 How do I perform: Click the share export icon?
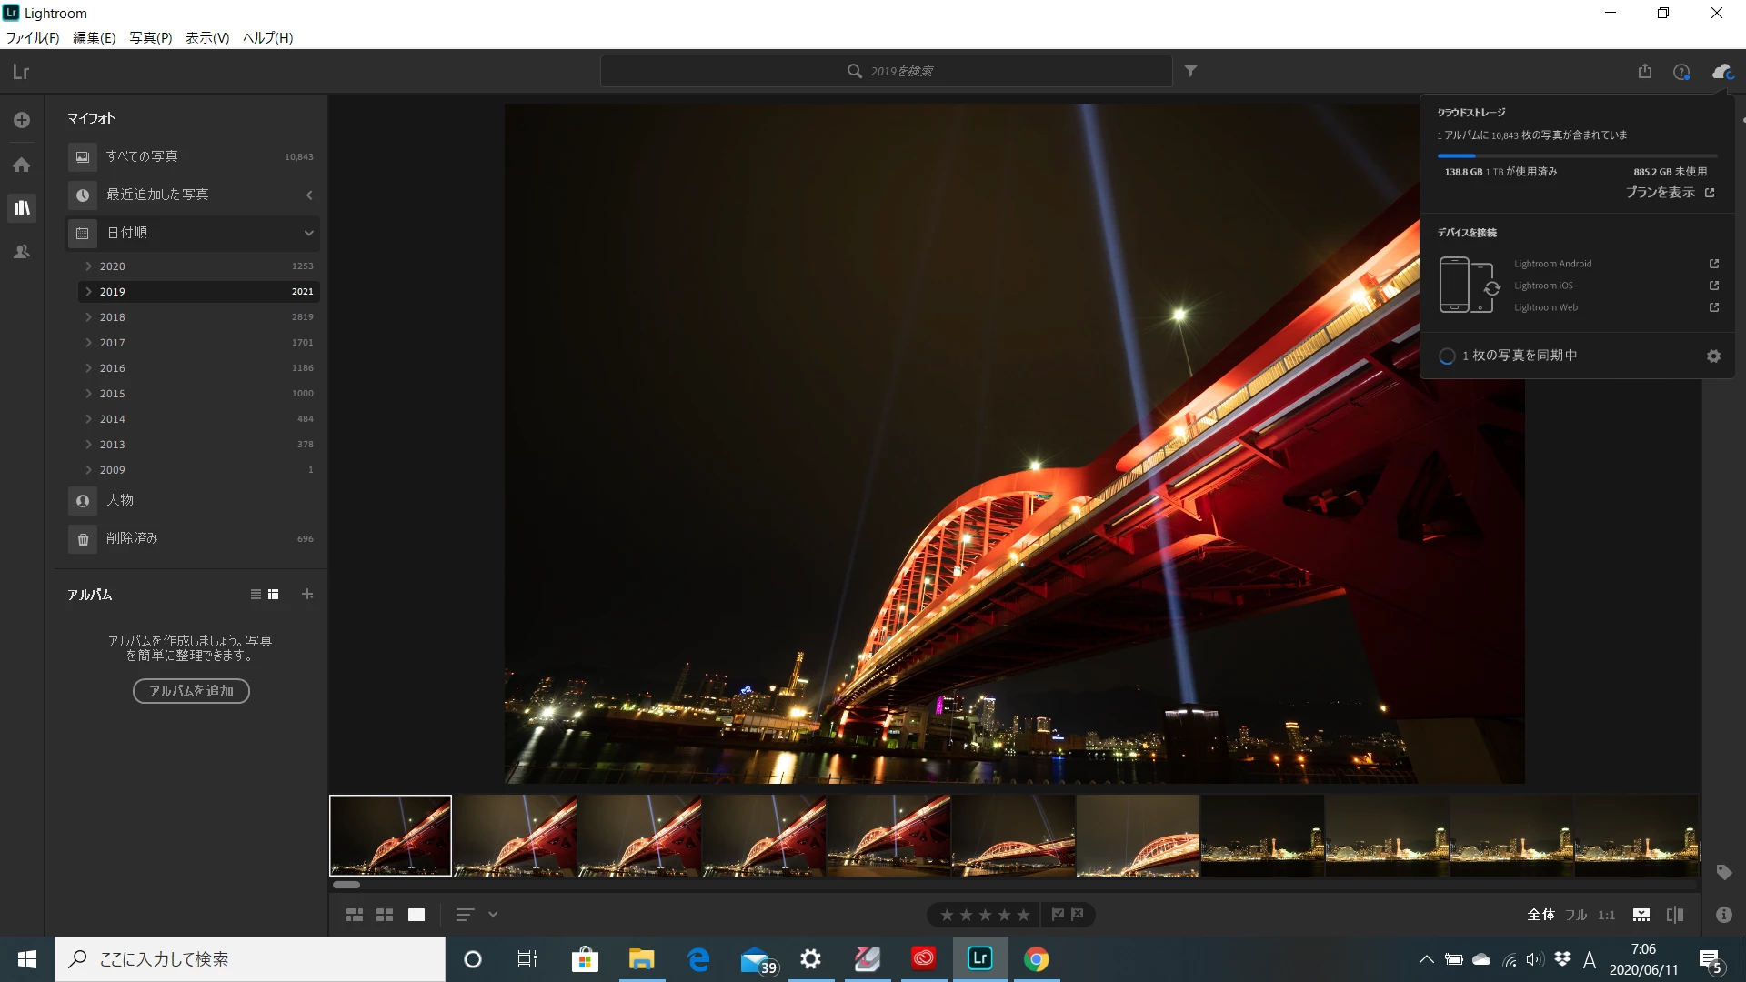pyautogui.click(x=1644, y=71)
